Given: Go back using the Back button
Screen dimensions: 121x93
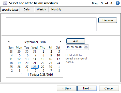Looking at the screenshot, I should (x=67, y=88).
